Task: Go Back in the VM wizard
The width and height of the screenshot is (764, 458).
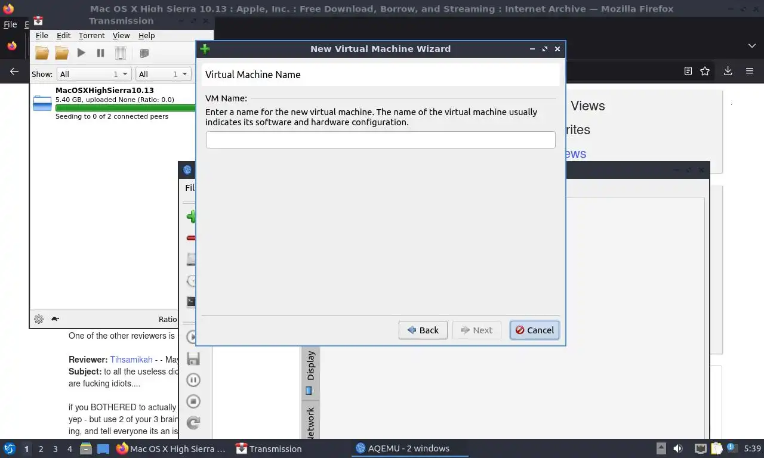Action: [x=423, y=330]
